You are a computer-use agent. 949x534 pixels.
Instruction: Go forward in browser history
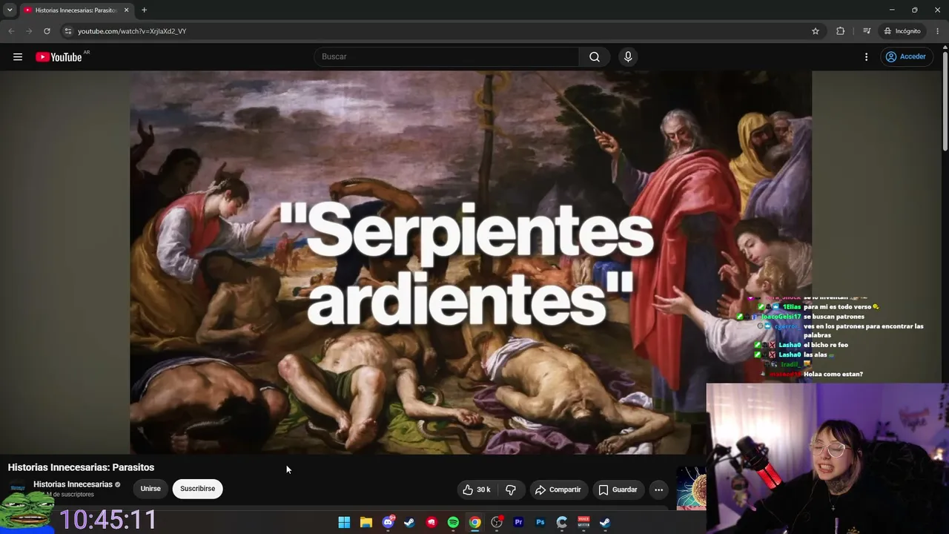[x=29, y=31]
